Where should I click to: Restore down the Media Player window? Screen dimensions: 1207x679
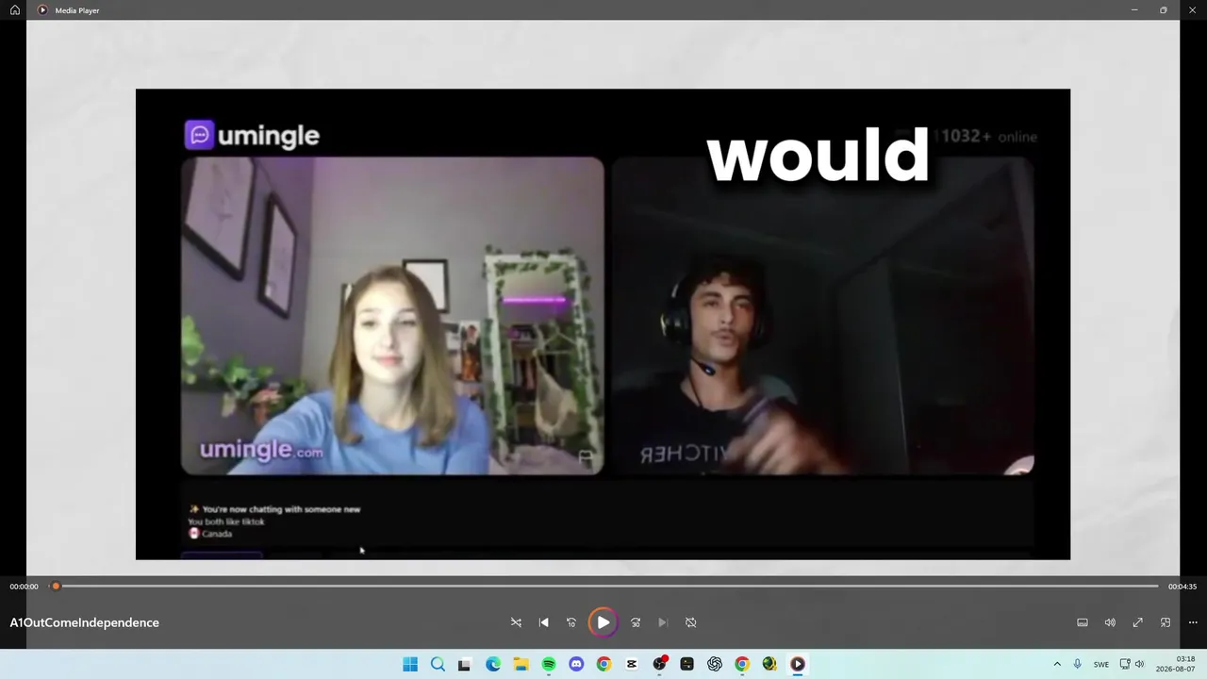pyautogui.click(x=1164, y=9)
